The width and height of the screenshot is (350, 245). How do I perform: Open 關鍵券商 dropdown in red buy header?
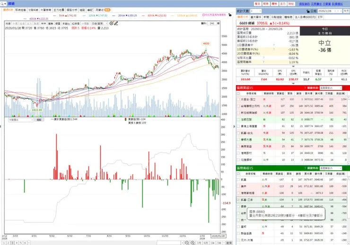point(331,88)
